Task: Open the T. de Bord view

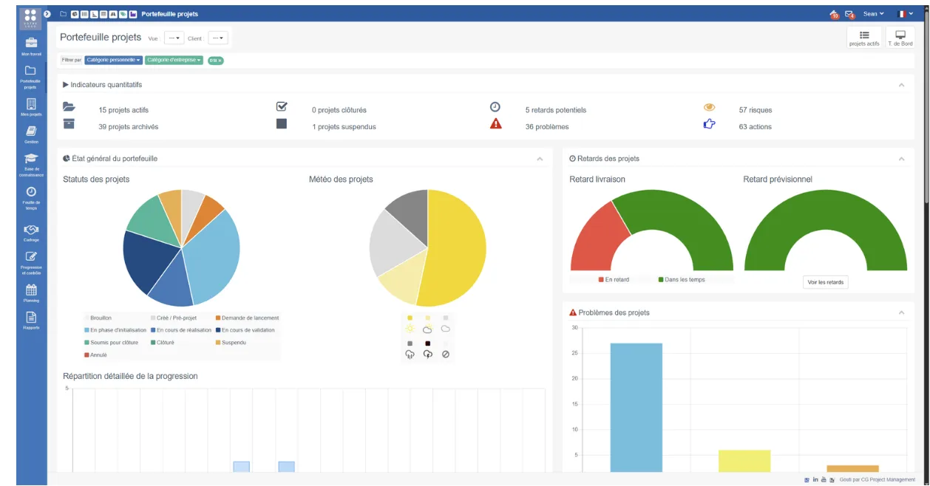Action: 900,38
